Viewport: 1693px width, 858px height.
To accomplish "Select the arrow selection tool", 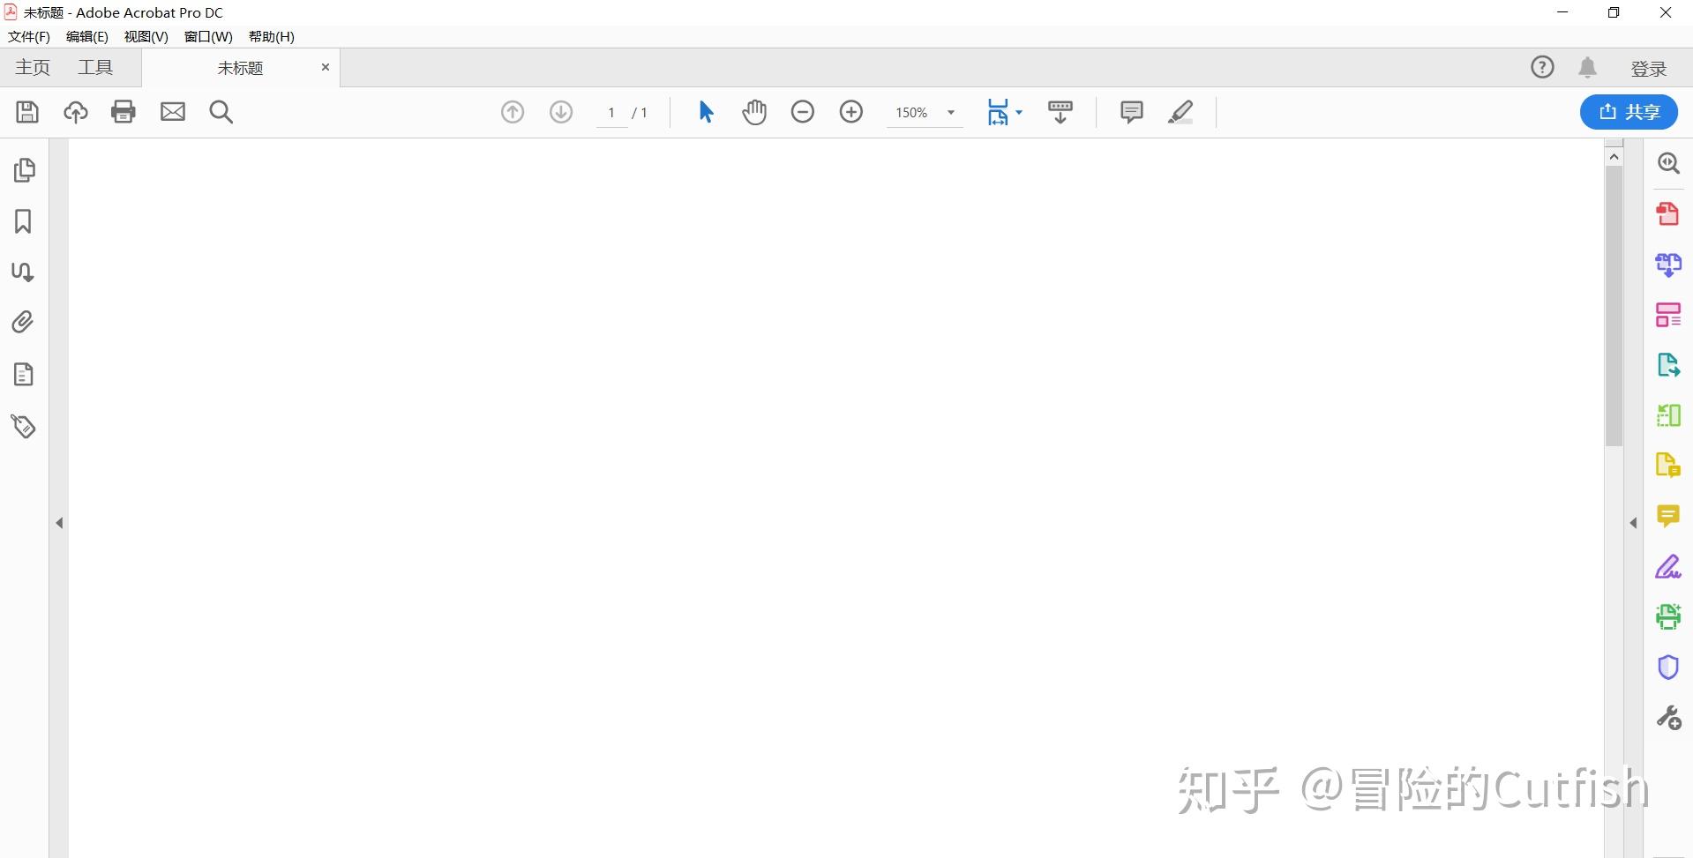I will coord(706,112).
